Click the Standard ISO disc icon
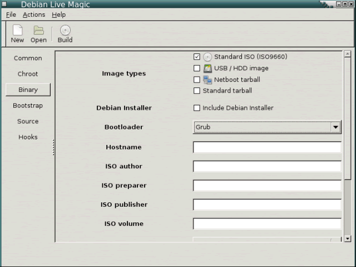The image size is (356, 267). (x=207, y=57)
